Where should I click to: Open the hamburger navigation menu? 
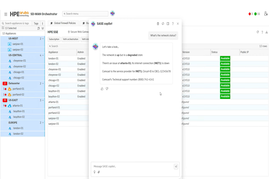tap(5, 14)
